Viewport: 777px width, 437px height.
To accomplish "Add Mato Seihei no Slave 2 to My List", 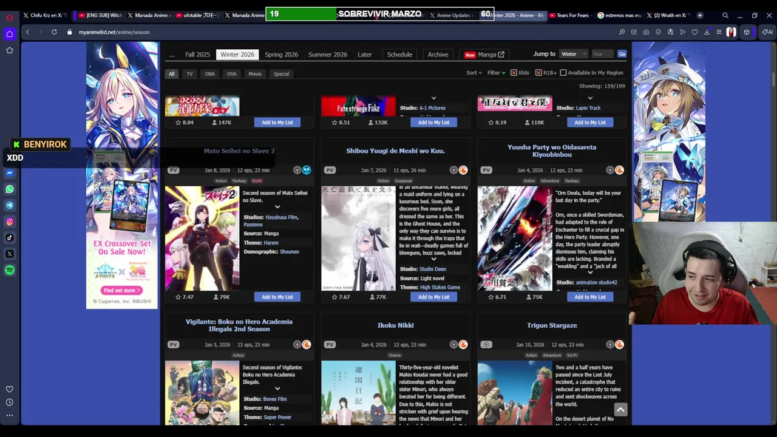I will [x=277, y=297].
